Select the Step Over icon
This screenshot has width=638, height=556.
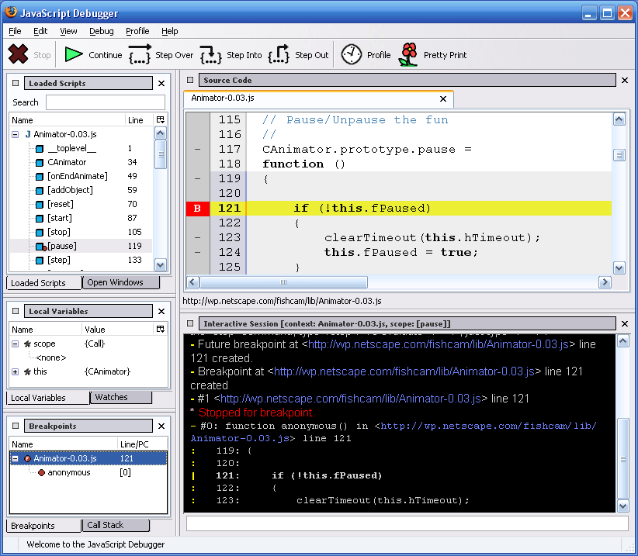coord(141,54)
